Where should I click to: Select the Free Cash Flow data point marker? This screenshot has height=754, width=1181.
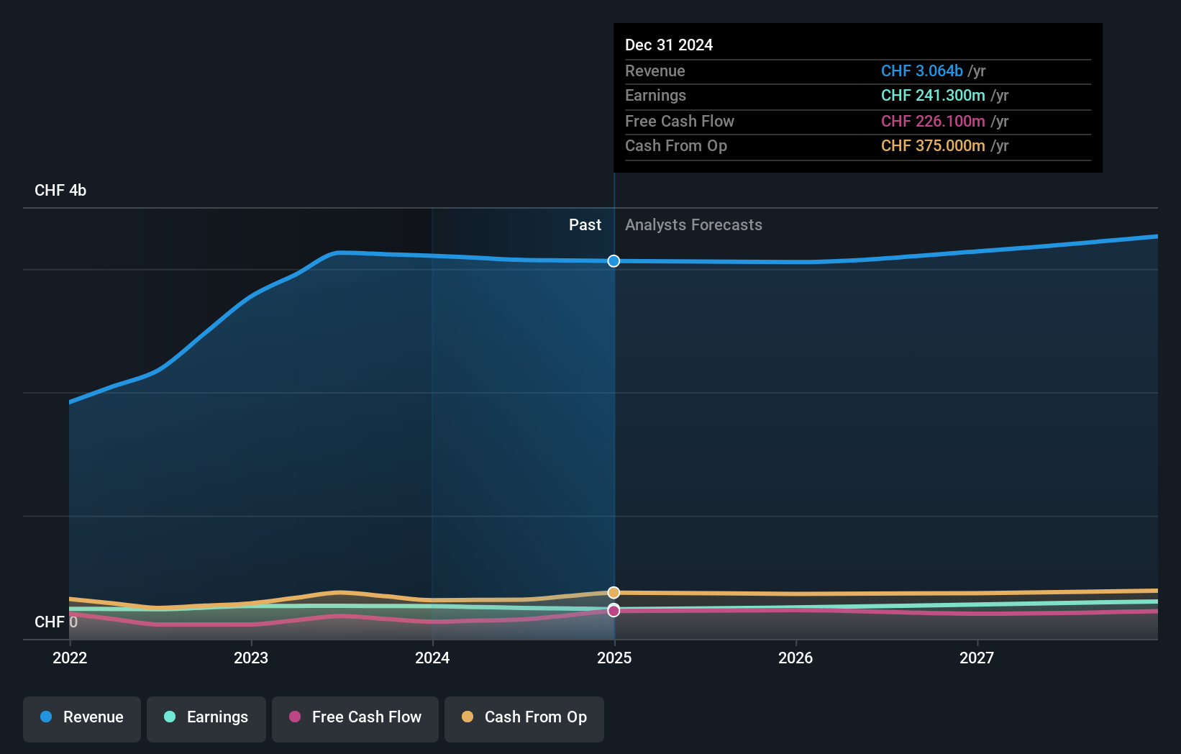614,611
